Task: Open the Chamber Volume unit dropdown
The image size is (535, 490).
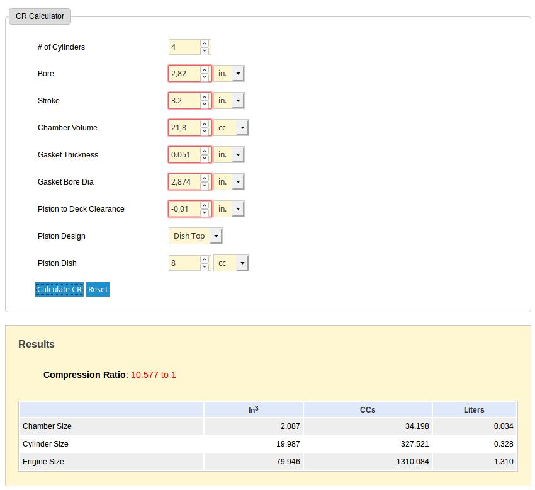Action: click(x=232, y=128)
